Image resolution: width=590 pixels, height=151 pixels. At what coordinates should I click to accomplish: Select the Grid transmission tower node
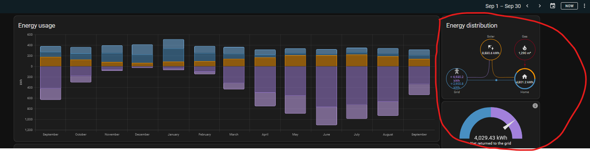(457, 79)
